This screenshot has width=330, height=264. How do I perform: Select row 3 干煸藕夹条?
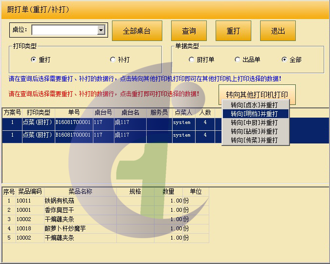coord(106,219)
